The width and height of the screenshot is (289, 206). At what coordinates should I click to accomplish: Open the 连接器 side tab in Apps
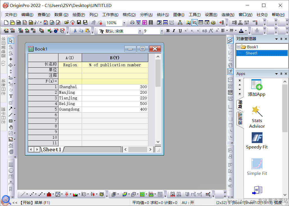(x=240, y=119)
